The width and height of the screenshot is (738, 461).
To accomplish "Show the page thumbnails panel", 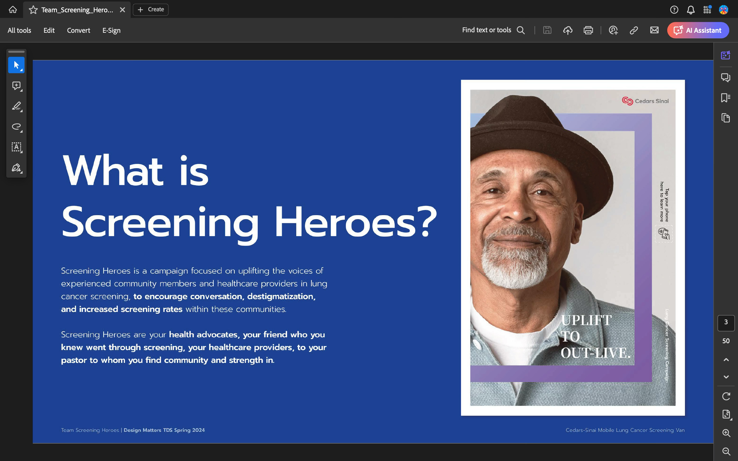I will click(725, 118).
